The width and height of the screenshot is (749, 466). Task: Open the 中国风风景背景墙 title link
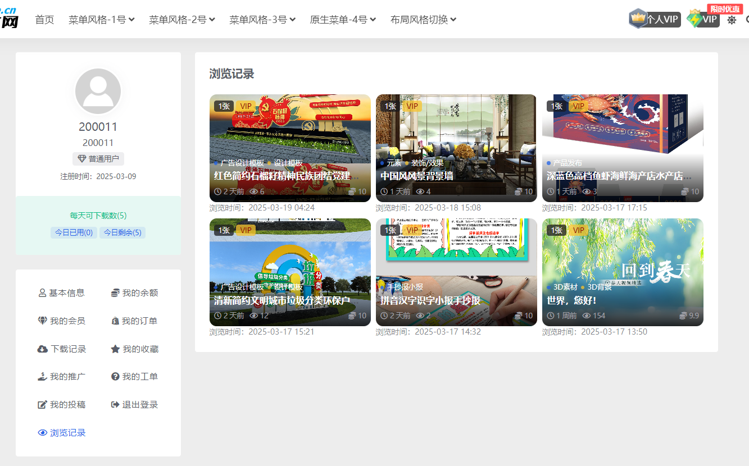click(417, 176)
